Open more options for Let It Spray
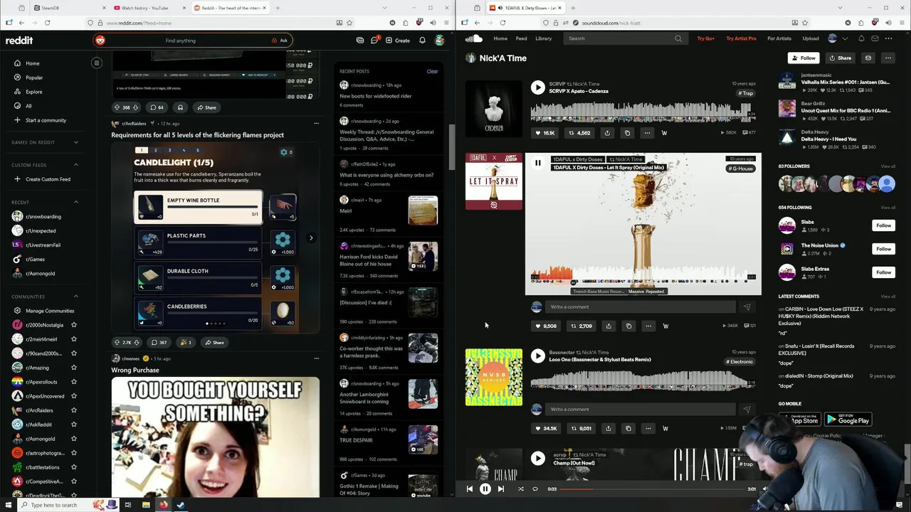The width and height of the screenshot is (911, 512). click(x=648, y=326)
